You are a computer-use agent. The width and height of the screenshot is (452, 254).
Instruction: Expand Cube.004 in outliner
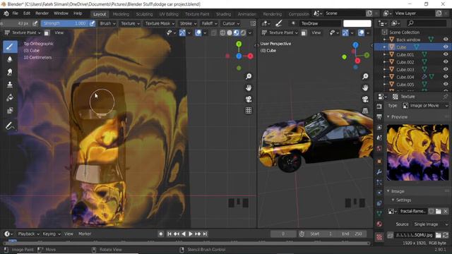pyautogui.click(x=384, y=77)
